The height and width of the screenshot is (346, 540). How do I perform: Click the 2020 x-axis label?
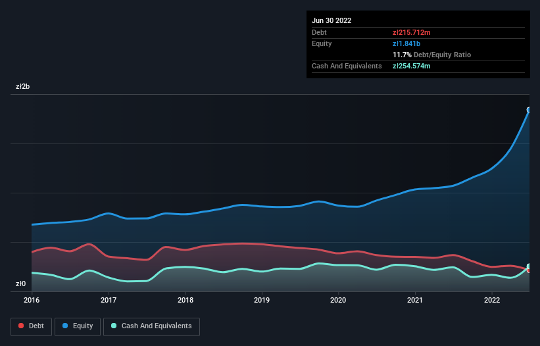pos(338,300)
